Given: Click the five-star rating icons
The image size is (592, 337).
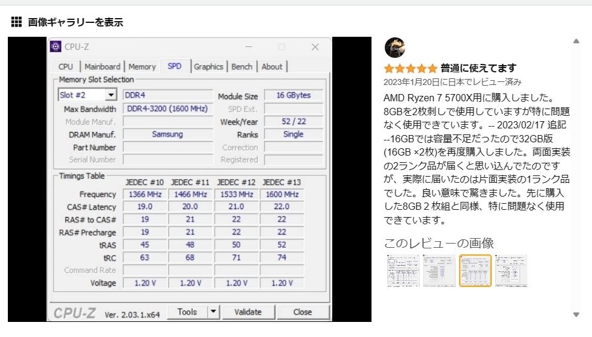Looking at the screenshot, I should pyautogui.click(x=410, y=69).
